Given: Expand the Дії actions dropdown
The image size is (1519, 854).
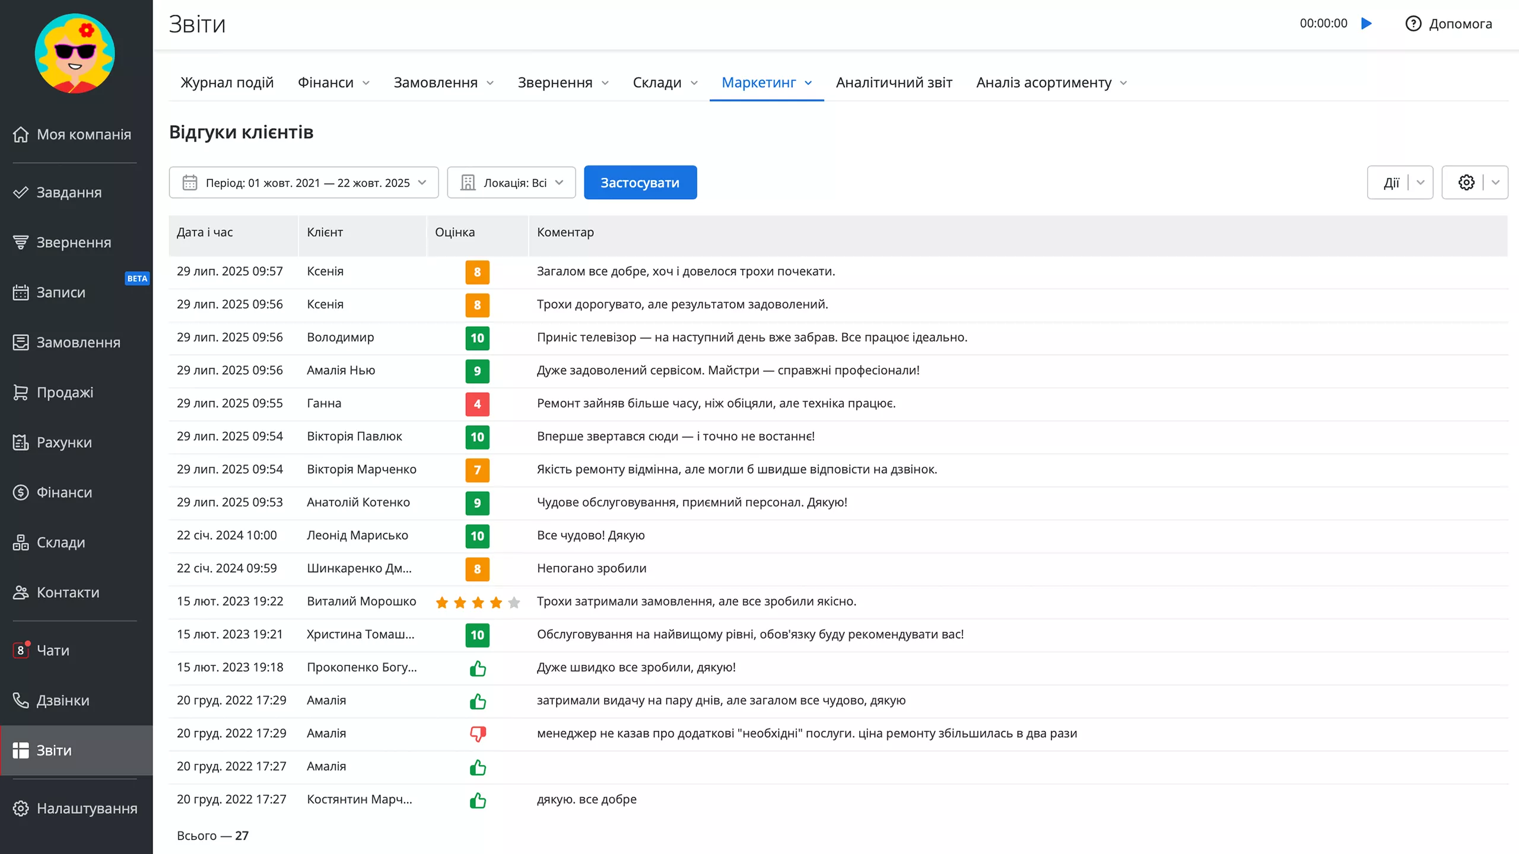Looking at the screenshot, I should pos(1400,182).
